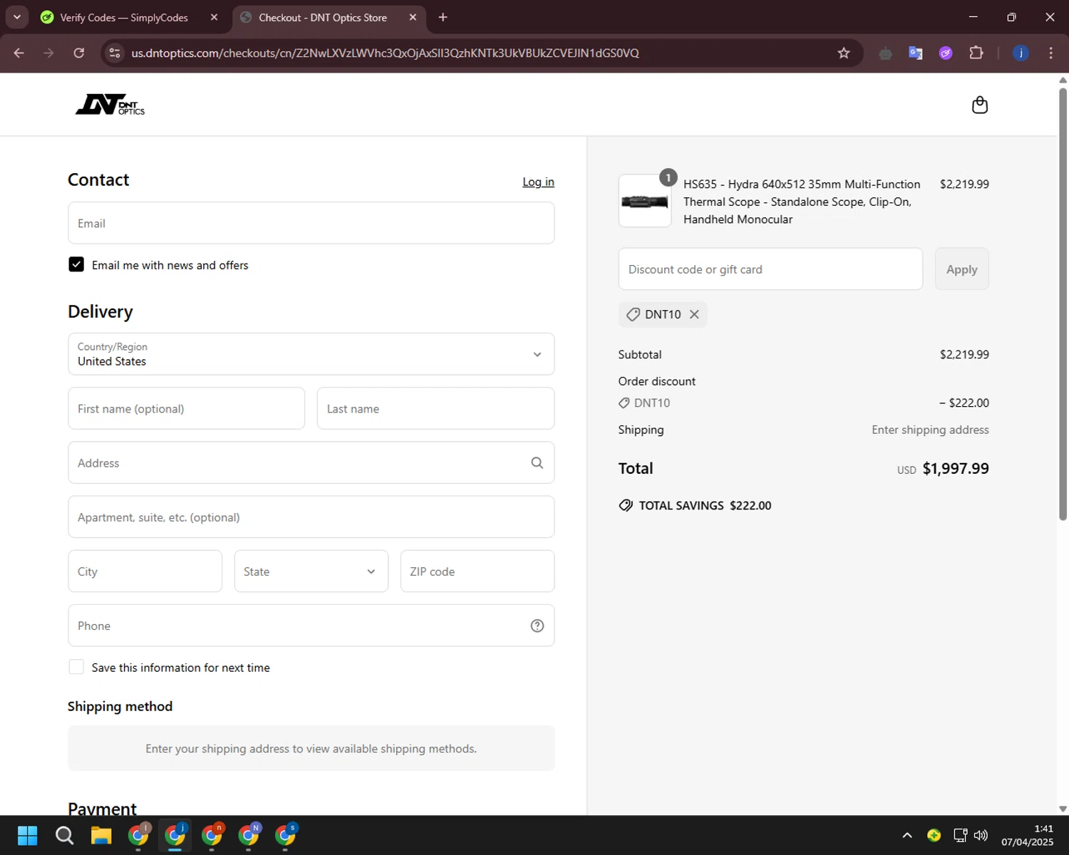The height and width of the screenshot is (855, 1069).
Task: Open File Explorer from taskbar
Action: pyautogui.click(x=101, y=835)
